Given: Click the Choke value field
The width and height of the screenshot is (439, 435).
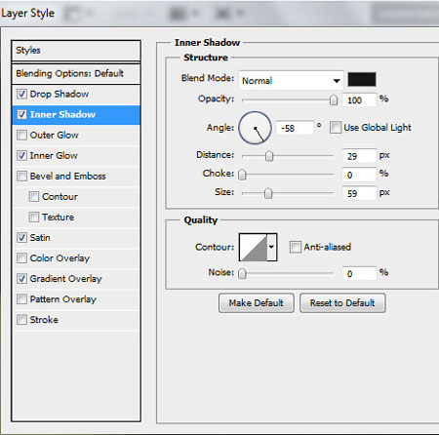Looking at the screenshot, I should (359, 175).
